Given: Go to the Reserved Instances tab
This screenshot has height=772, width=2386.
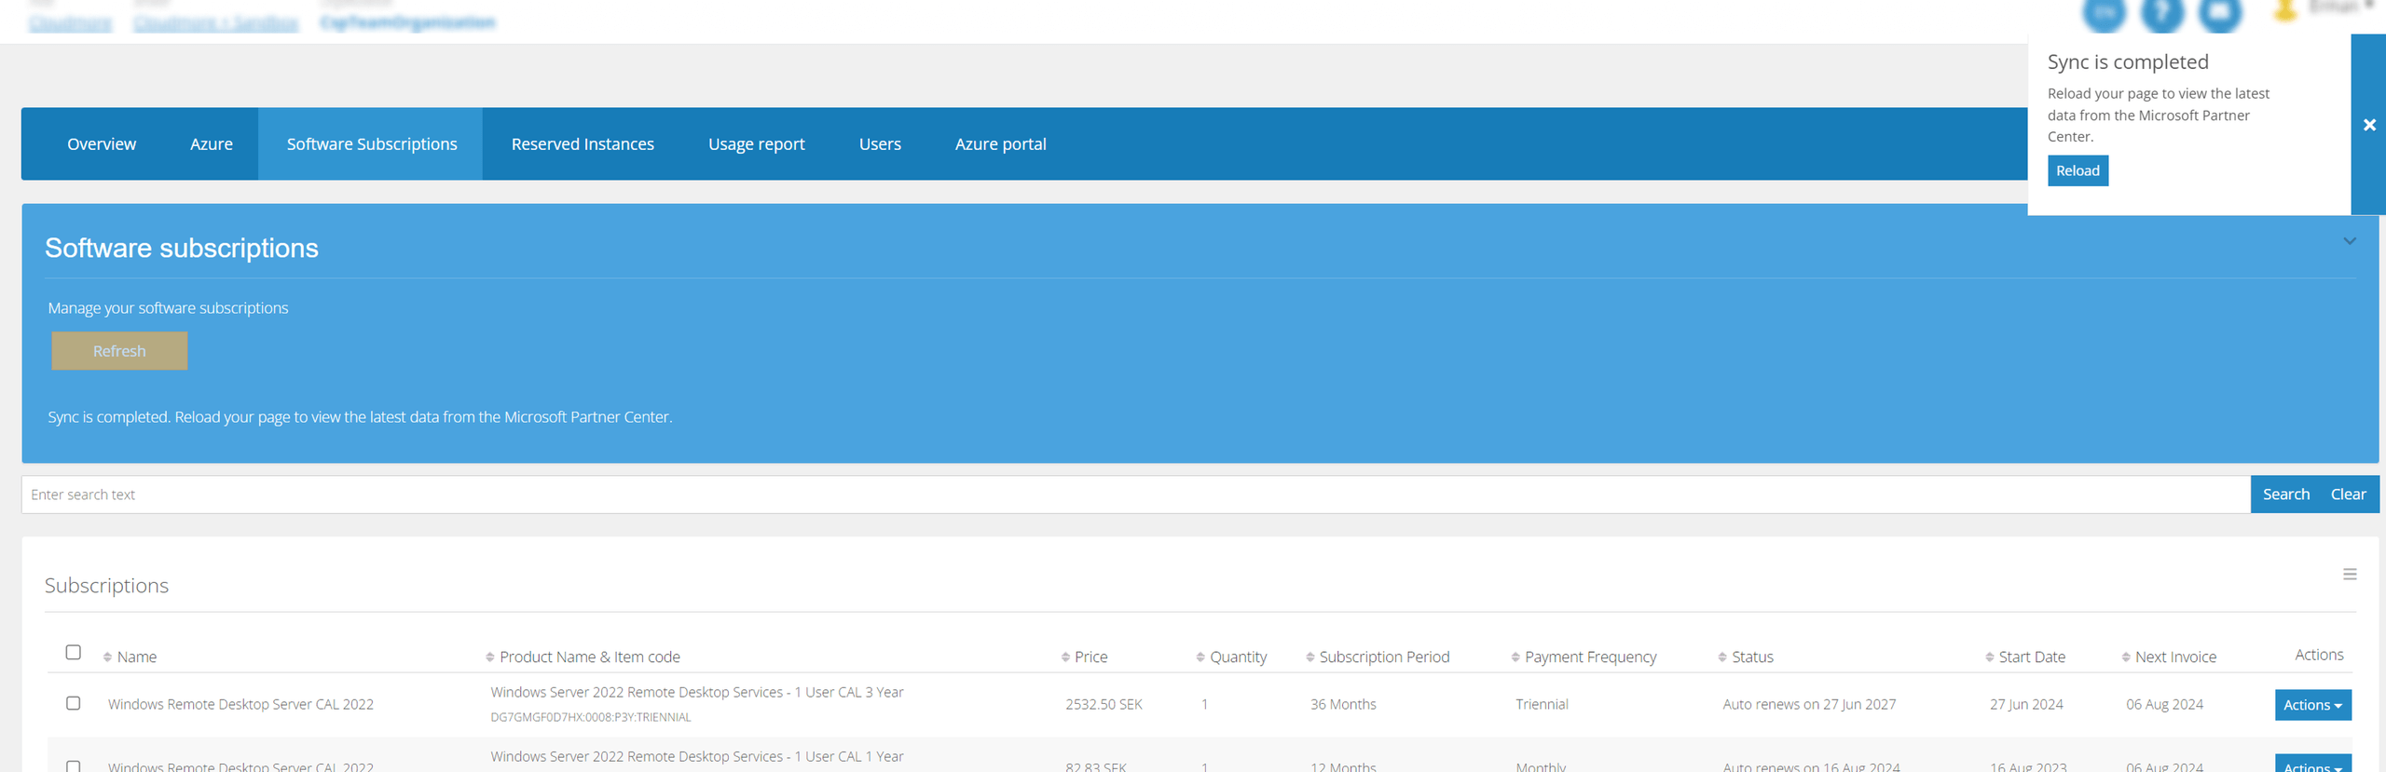Looking at the screenshot, I should 583,144.
